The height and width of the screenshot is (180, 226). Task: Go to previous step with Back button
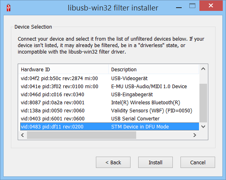pyautogui.click(x=113, y=162)
